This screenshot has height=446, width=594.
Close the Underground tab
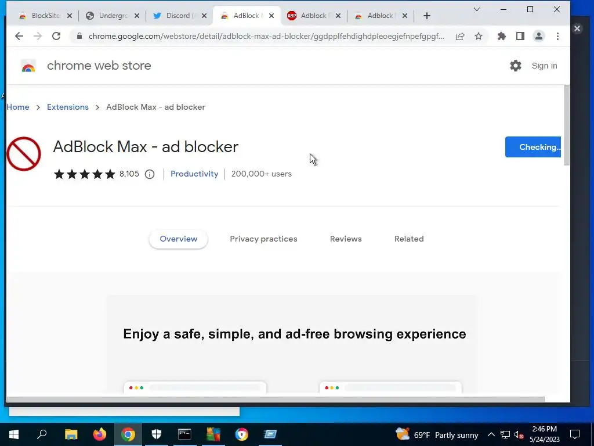coord(137,16)
